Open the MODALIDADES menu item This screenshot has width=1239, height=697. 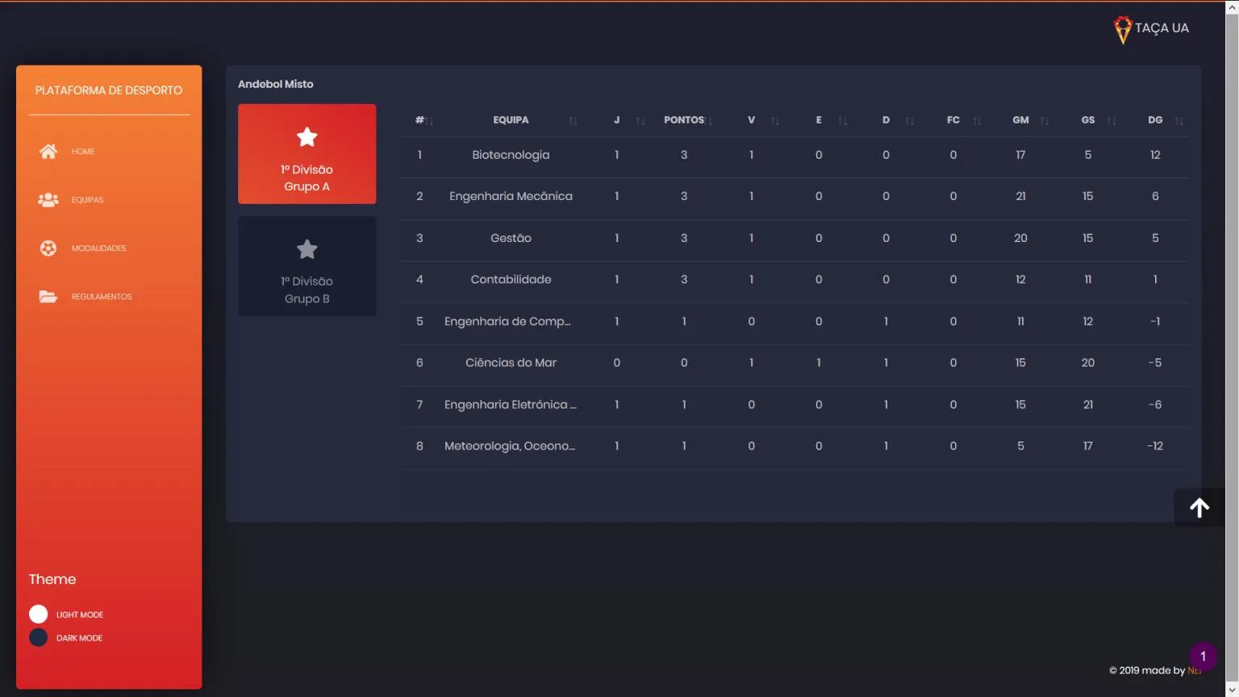pyautogui.click(x=98, y=248)
